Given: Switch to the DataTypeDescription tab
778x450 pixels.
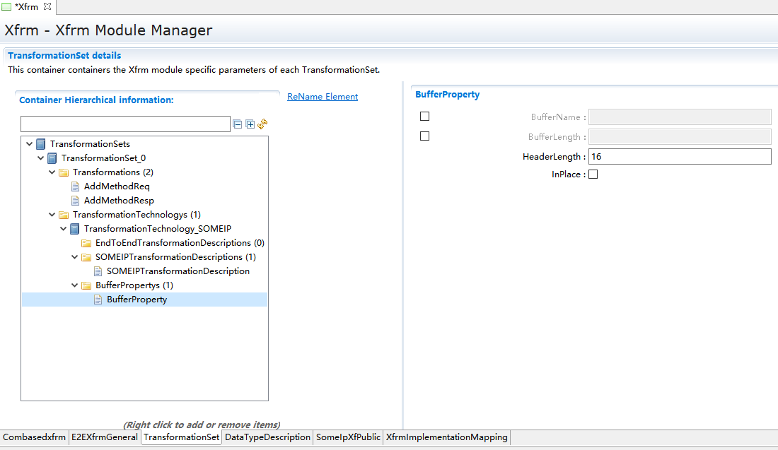Looking at the screenshot, I should click(x=267, y=437).
